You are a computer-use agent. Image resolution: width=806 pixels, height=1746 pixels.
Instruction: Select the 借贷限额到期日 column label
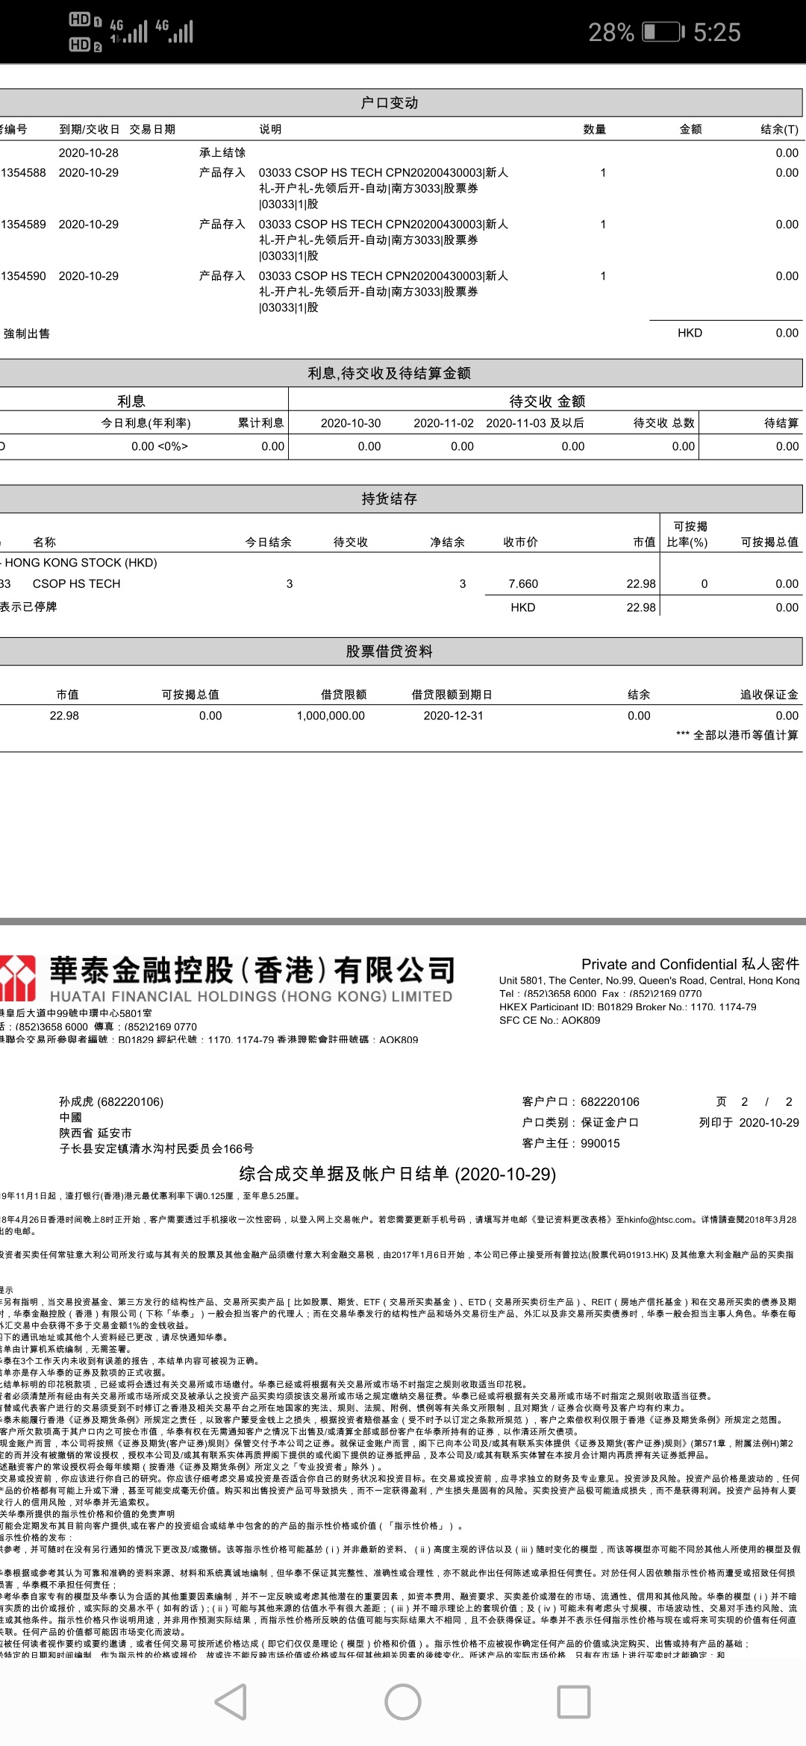pyautogui.click(x=452, y=695)
